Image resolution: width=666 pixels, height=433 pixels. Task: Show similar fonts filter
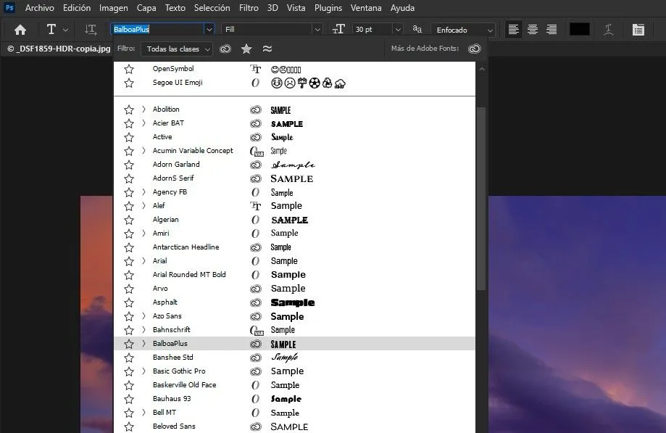(267, 49)
